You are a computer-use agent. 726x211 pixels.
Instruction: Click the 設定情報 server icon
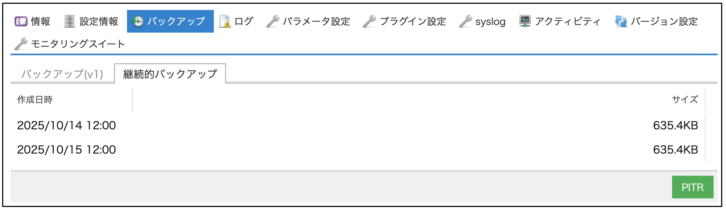click(69, 21)
